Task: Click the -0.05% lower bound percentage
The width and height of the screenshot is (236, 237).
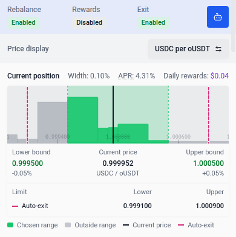Action: tap(22, 173)
